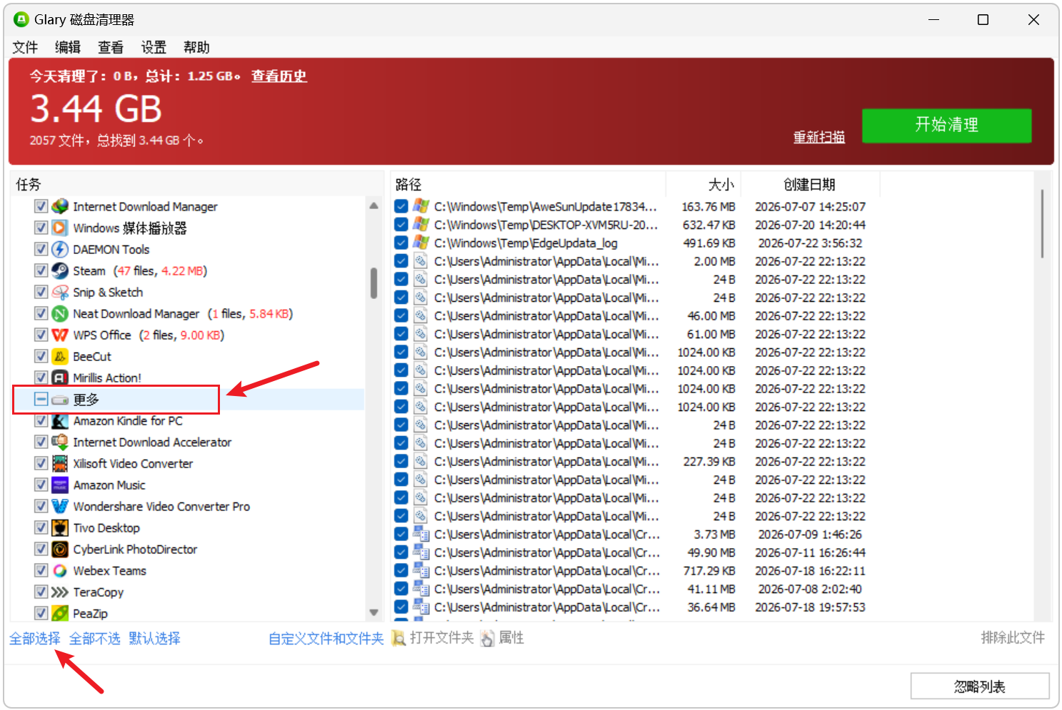Open the 设置 menu
The height and width of the screenshot is (710, 1062).
click(154, 47)
